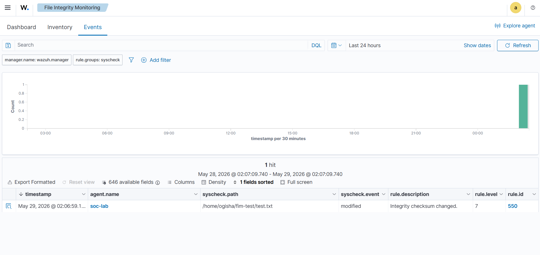Open the 1 fields sorted menu
This screenshot has width=540, height=255.
pos(253,182)
